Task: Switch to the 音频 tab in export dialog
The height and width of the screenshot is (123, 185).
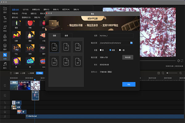Action: click(66, 35)
